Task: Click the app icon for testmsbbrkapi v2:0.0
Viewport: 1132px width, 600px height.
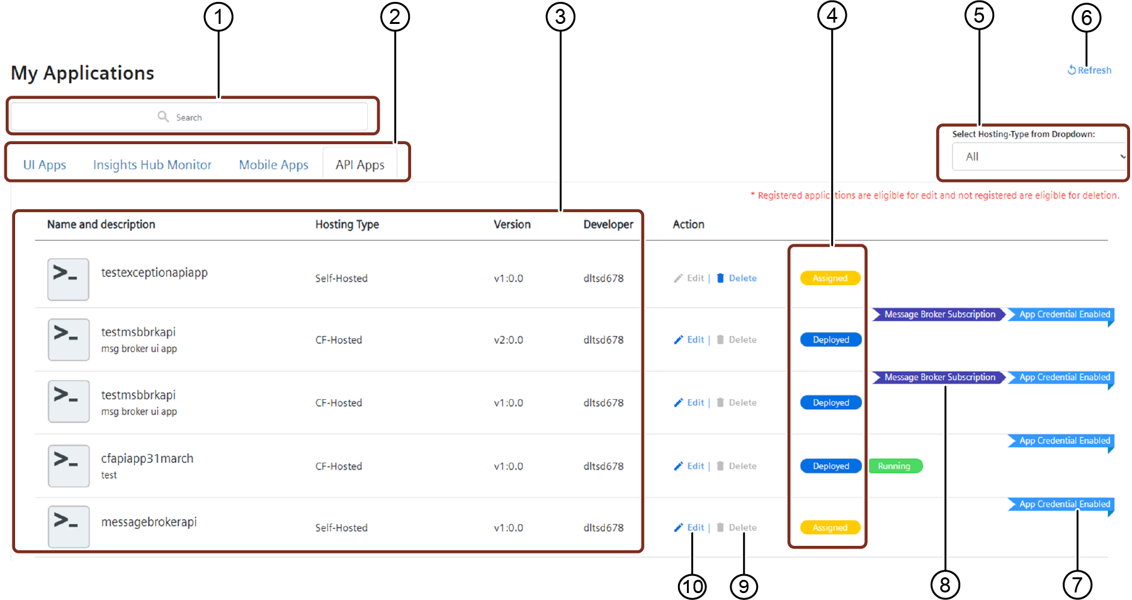Action: (x=68, y=339)
